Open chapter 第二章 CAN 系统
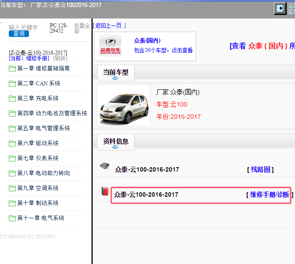The image size is (295, 264). point(39,83)
